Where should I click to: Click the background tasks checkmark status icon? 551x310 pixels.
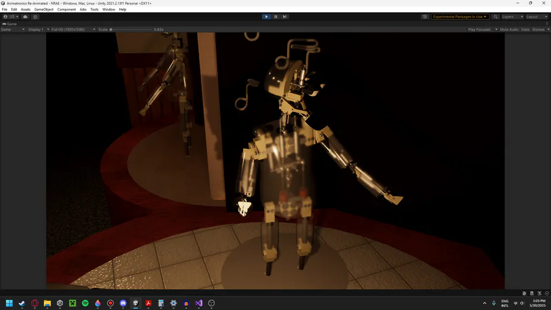tap(547, 293)
